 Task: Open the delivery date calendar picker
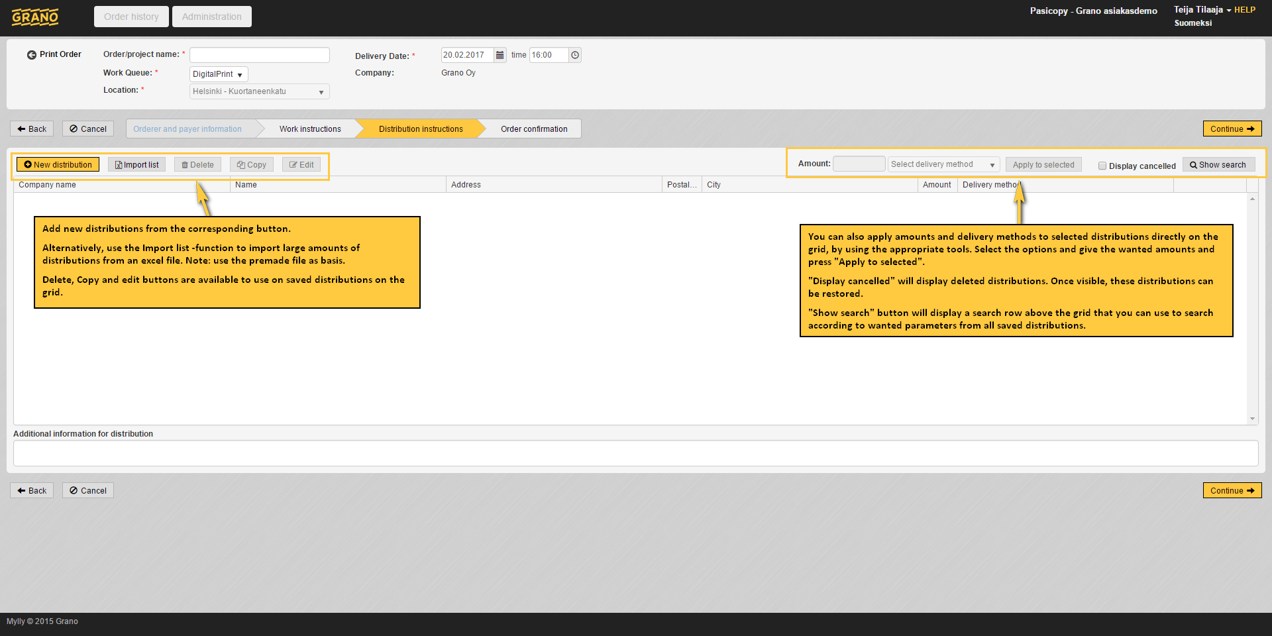coord(500,55)
